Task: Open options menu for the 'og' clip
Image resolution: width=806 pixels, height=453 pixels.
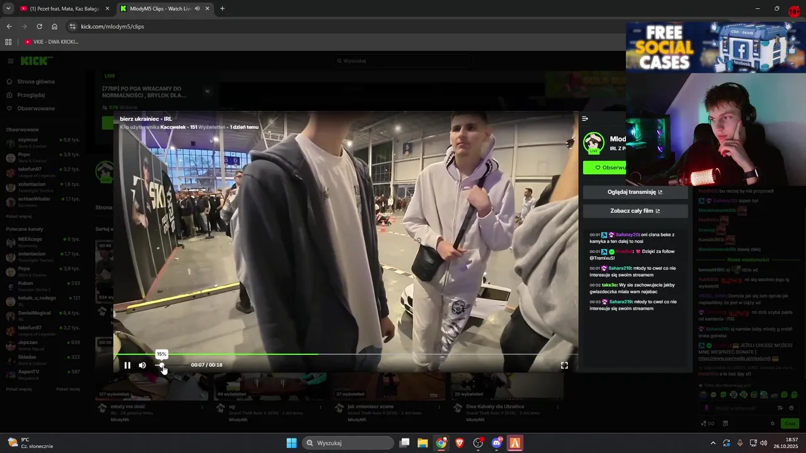Action: click(321, 407)
